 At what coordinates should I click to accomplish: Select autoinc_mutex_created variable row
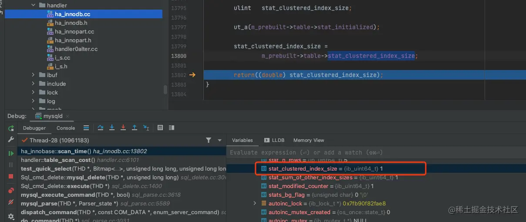tap(377, 212)
